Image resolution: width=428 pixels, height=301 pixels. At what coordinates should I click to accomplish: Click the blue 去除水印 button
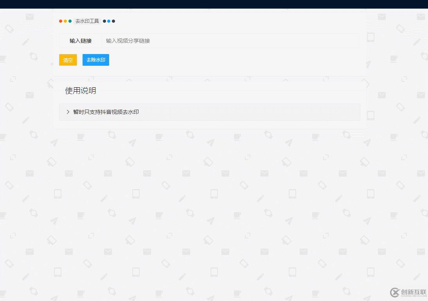click(96, 60)
